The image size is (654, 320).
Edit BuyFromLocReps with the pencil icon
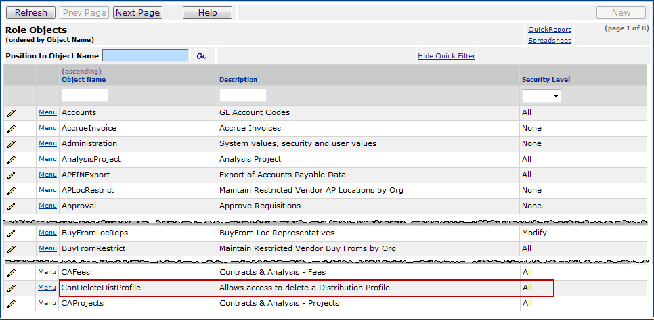[x=12, y=233]
